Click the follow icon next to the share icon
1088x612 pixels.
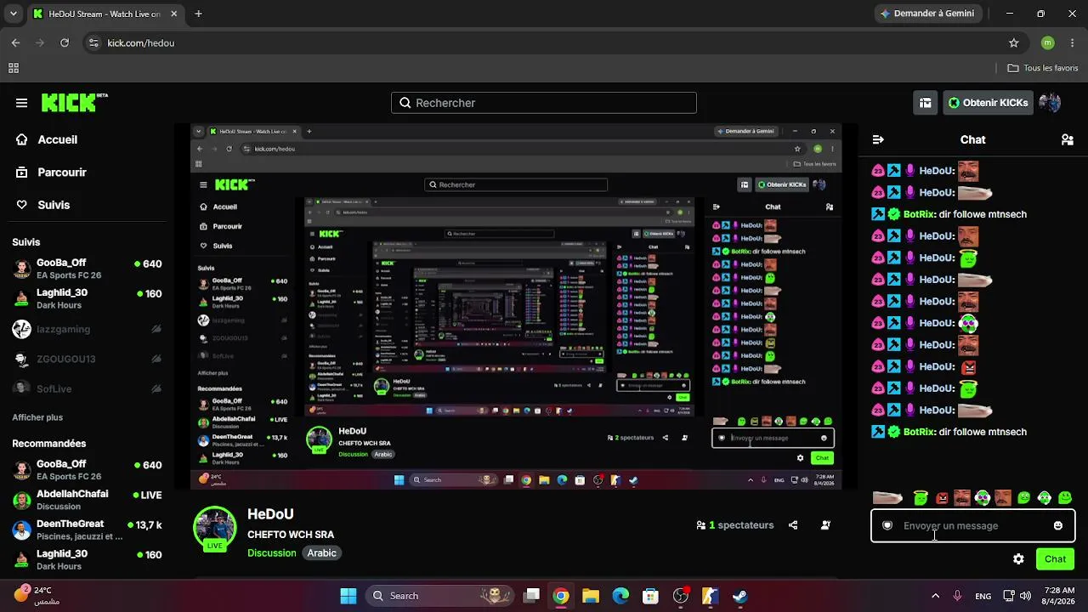825,525
